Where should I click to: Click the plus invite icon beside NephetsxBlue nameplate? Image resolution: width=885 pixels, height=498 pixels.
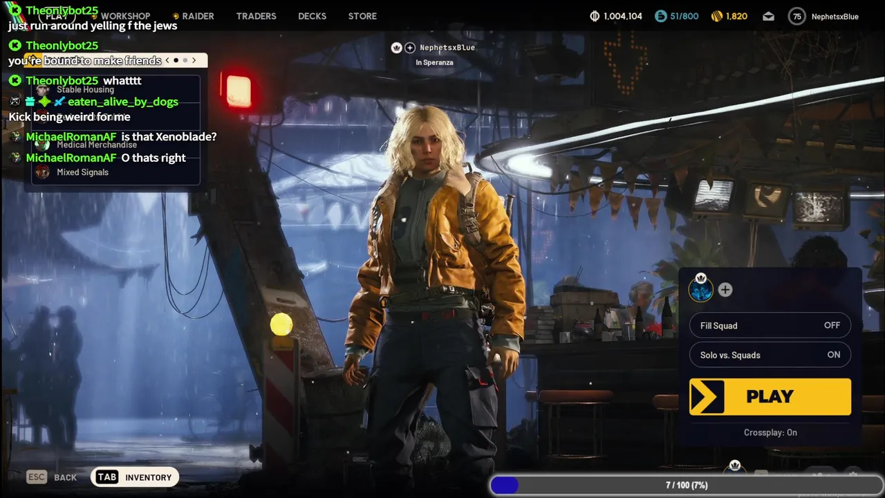coord(410,48)
